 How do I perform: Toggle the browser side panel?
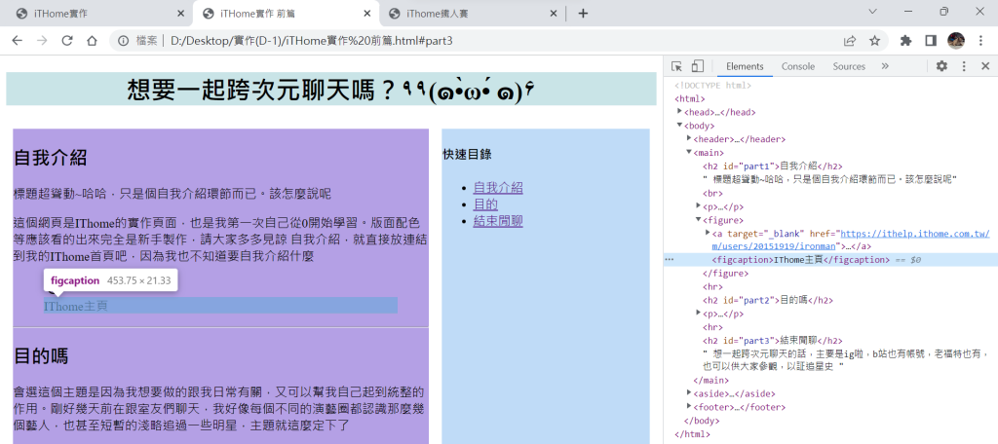[931, 41]
